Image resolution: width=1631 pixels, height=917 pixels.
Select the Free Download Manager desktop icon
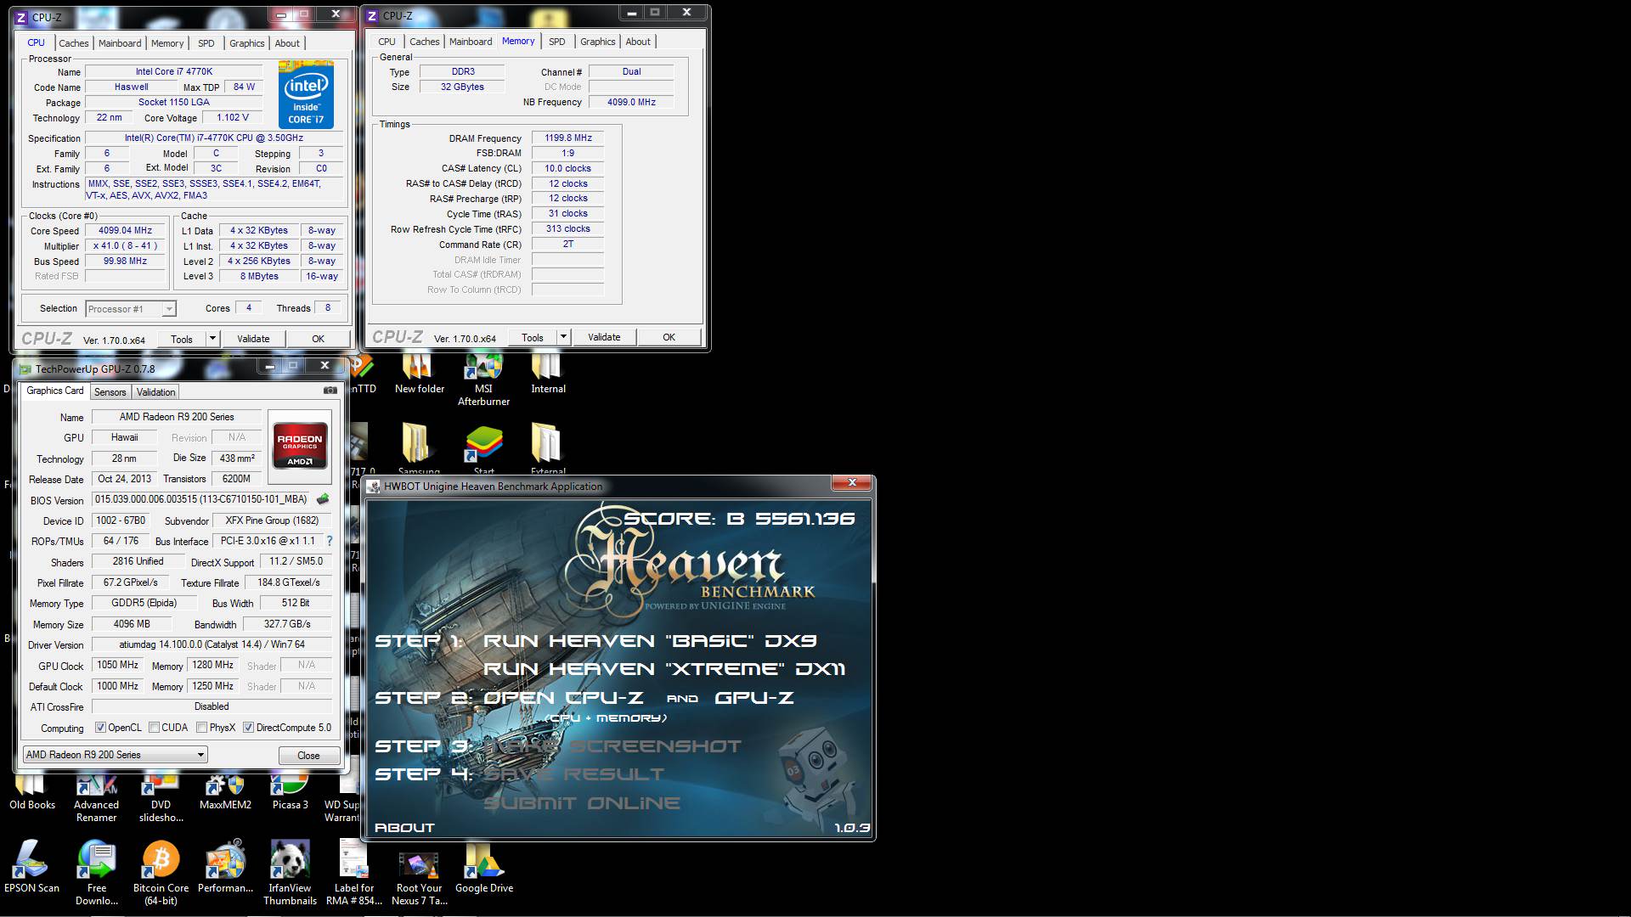pos(96,873)
